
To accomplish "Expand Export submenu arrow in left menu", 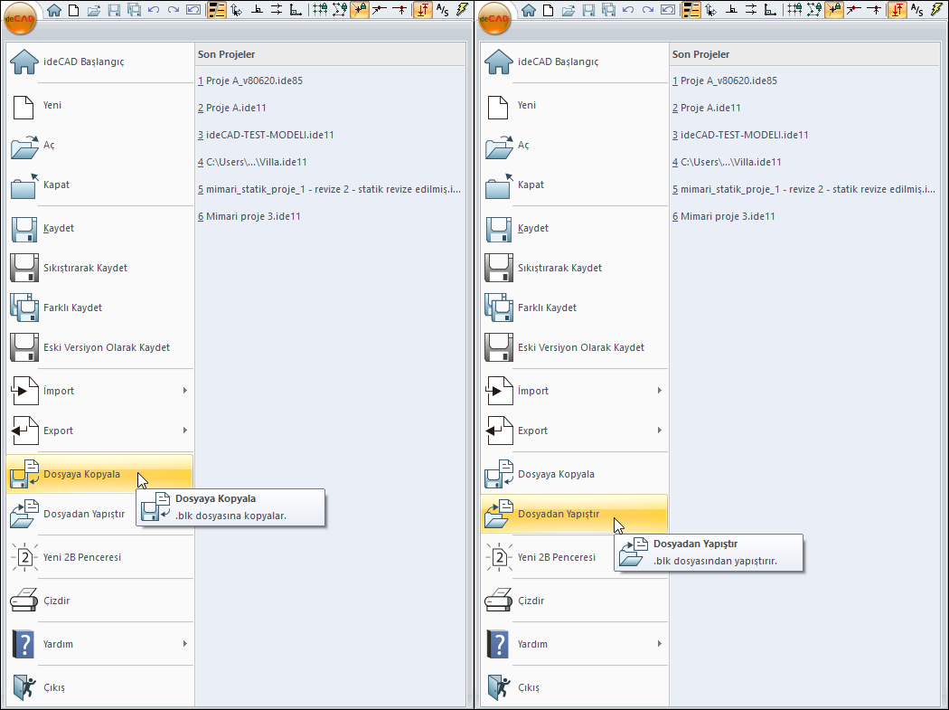I will (x=184, y=431).
